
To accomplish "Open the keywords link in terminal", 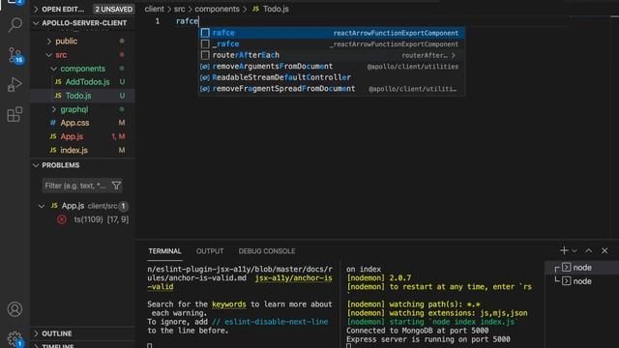I will [x=228, y=304].
